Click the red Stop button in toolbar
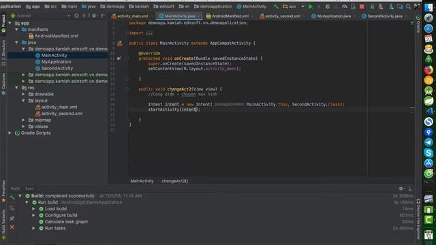The width and height of the screenshot is (436, 245). [x=362, y=6]
